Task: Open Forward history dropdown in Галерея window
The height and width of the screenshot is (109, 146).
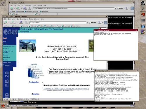Action: 22,8
